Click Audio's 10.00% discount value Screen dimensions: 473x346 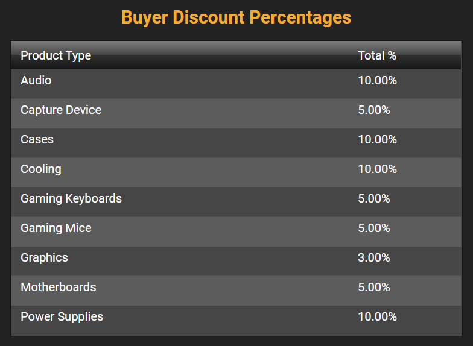point(377,80)
